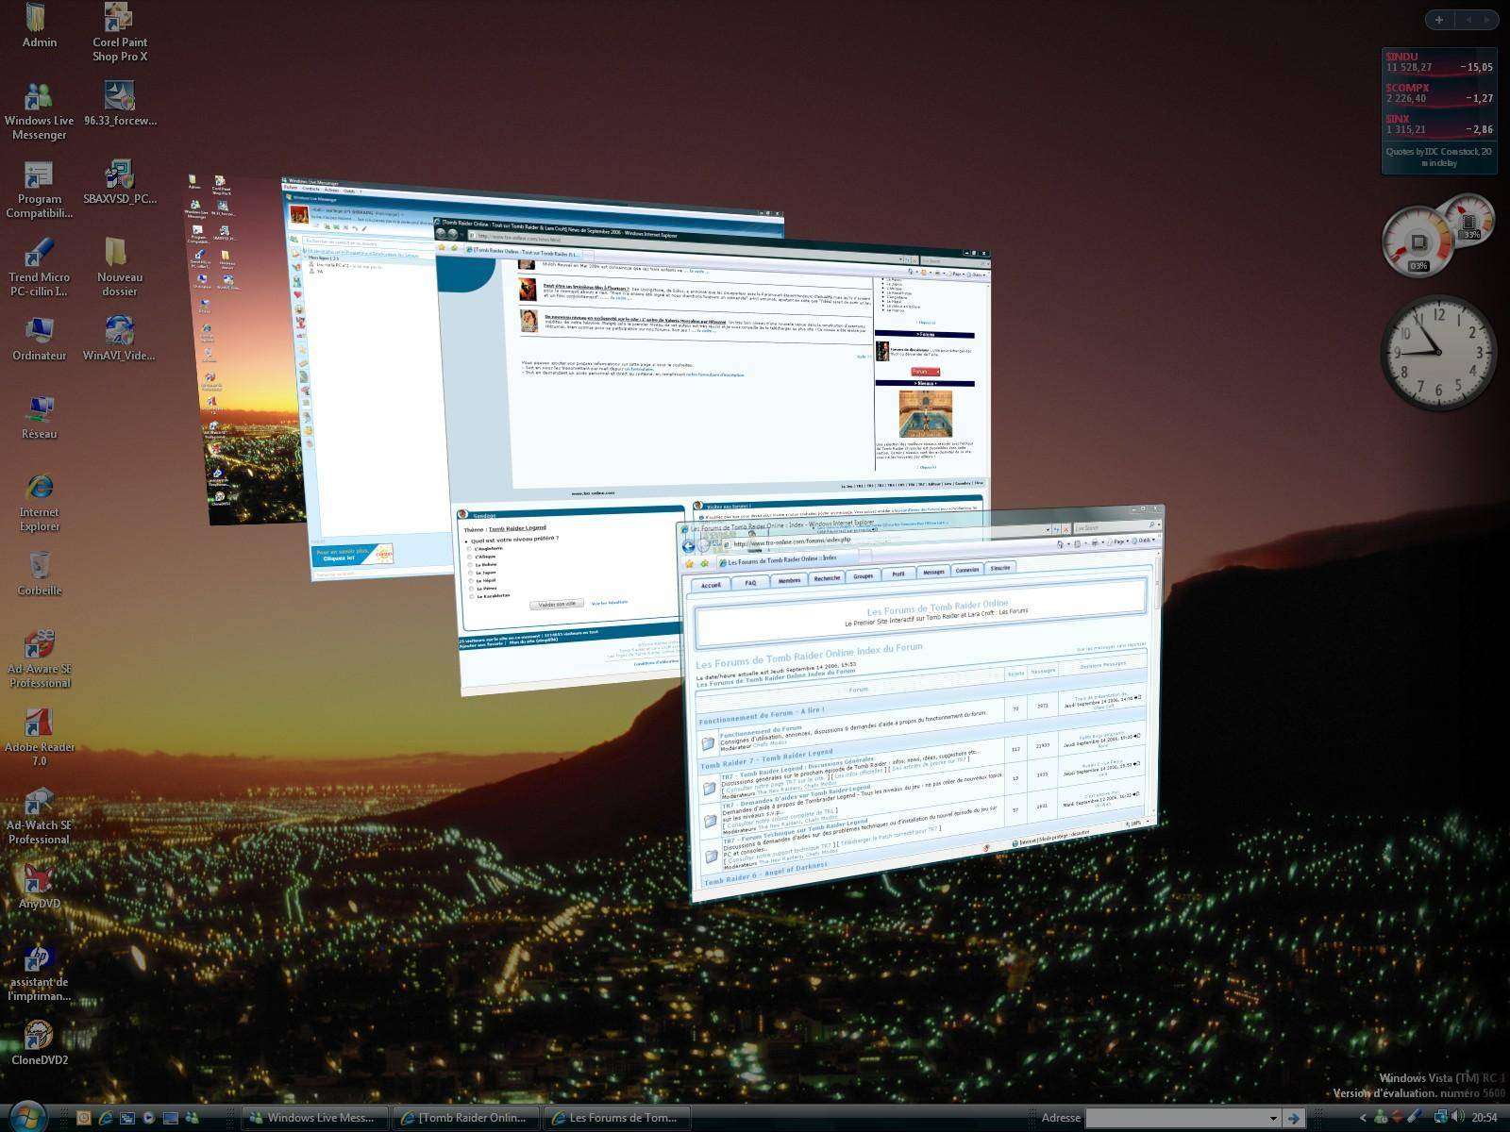This screenshot has width=1510, height=1132.
Task: Select Le Pérou radio option in the poll
Action: pyautogui.click(x=470, y=588)
